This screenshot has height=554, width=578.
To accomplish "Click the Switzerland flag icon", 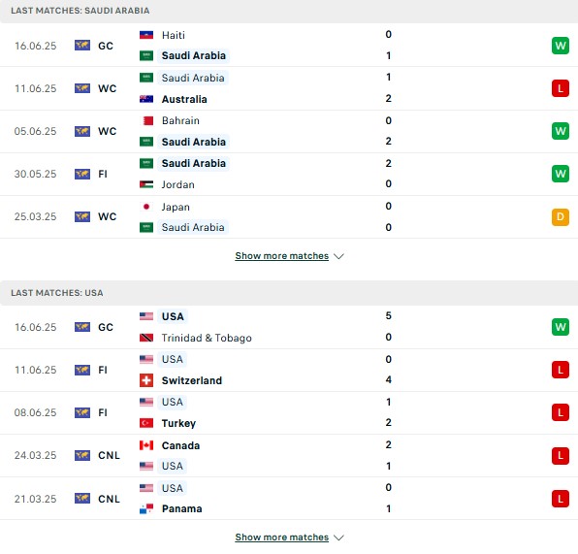I will [146, 380].
